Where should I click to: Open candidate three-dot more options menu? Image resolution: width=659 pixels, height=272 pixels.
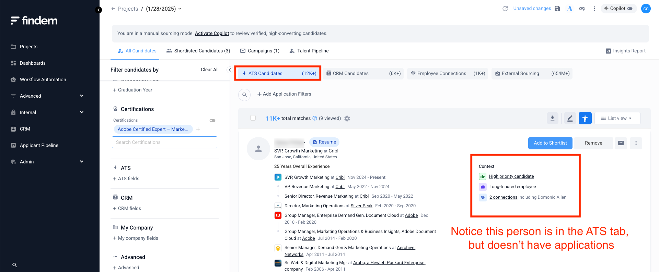pyautogui.click(x=636, y=143)
